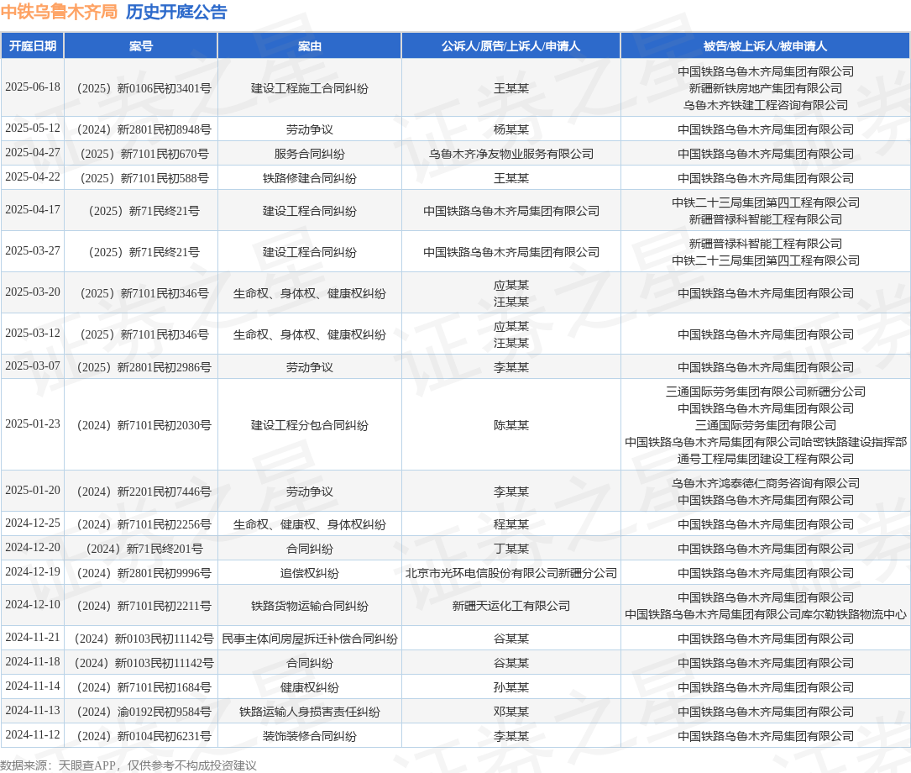Select the date 2024-12-19
This screenshot has height=773, width=911.
33,571
